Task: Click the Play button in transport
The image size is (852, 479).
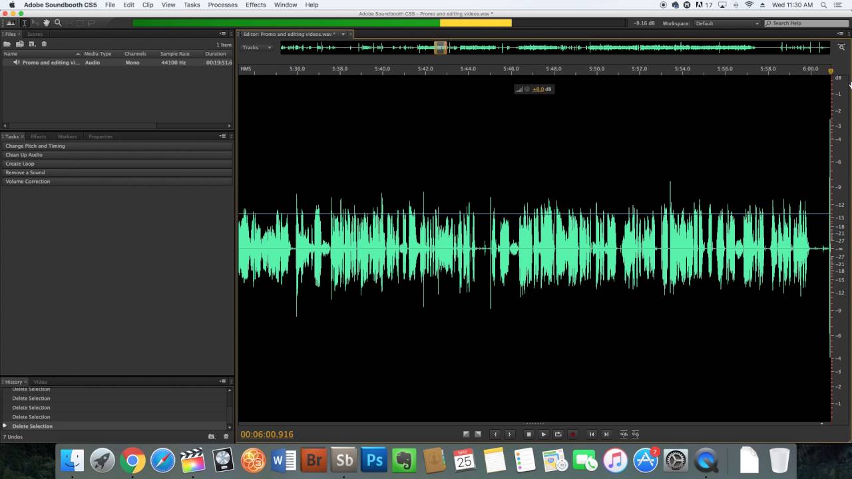Action: click(543, 434)
